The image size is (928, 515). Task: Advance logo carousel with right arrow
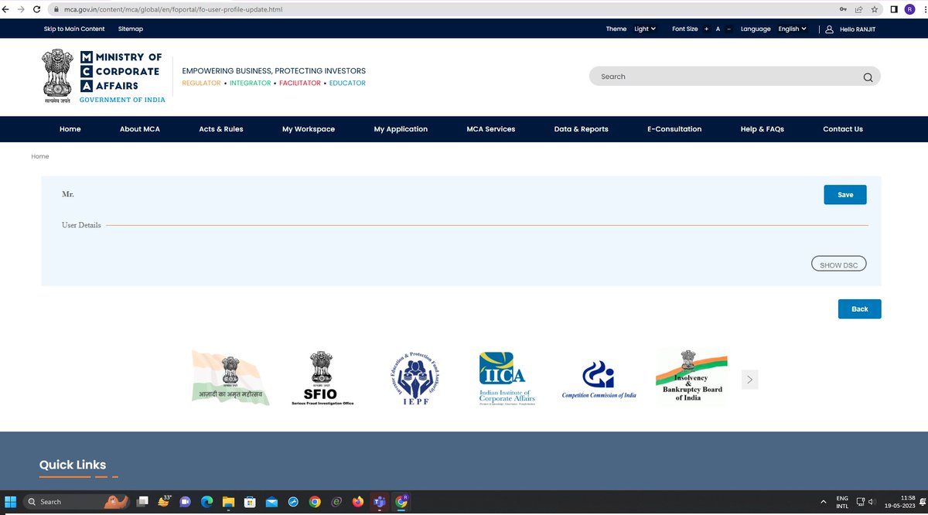point(749,379)
